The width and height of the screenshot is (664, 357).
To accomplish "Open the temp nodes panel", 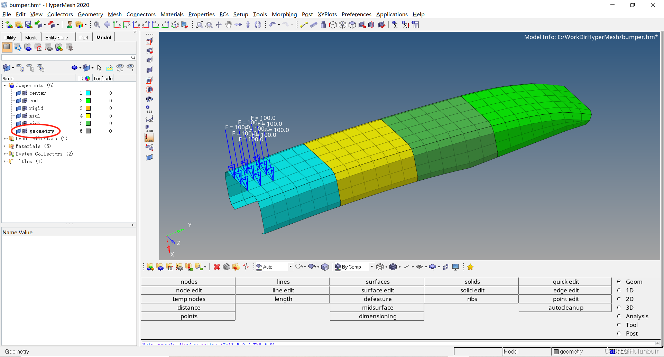I will 189,299.
